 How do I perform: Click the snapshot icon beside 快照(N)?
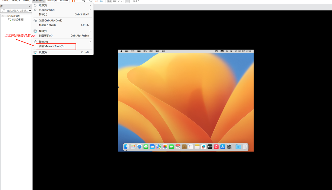tap(35, 31)
